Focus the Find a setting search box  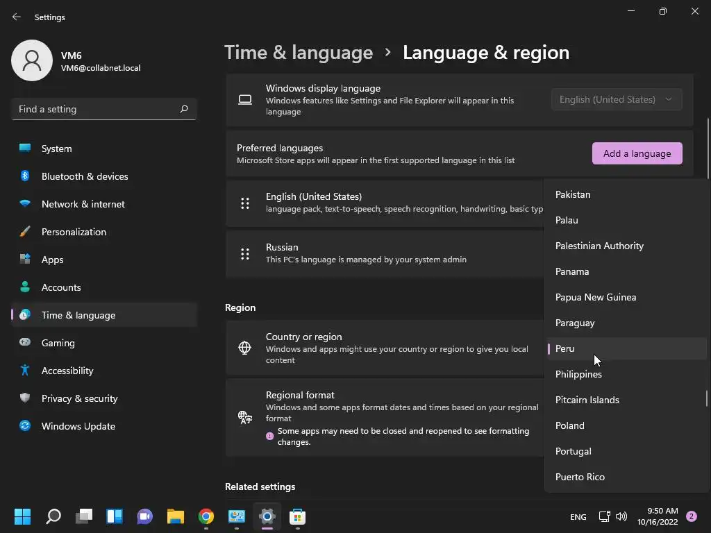104,109
